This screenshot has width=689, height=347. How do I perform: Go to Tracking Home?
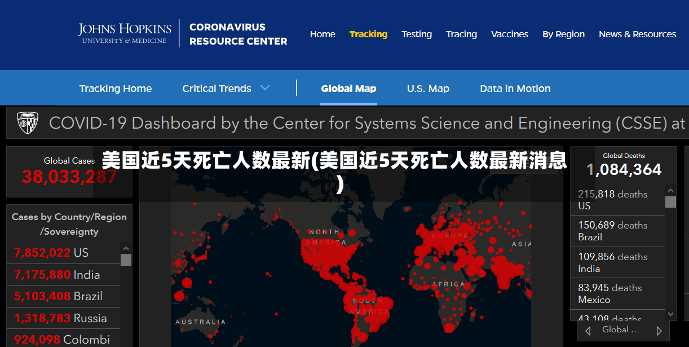coord(116,89)
